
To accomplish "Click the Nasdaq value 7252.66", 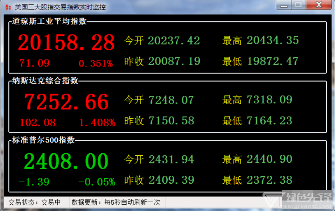I will (x=66, y=102).
